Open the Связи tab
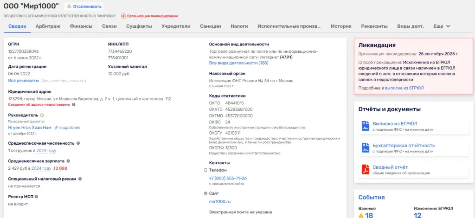 pyautogui.click(x=109, y=26)
